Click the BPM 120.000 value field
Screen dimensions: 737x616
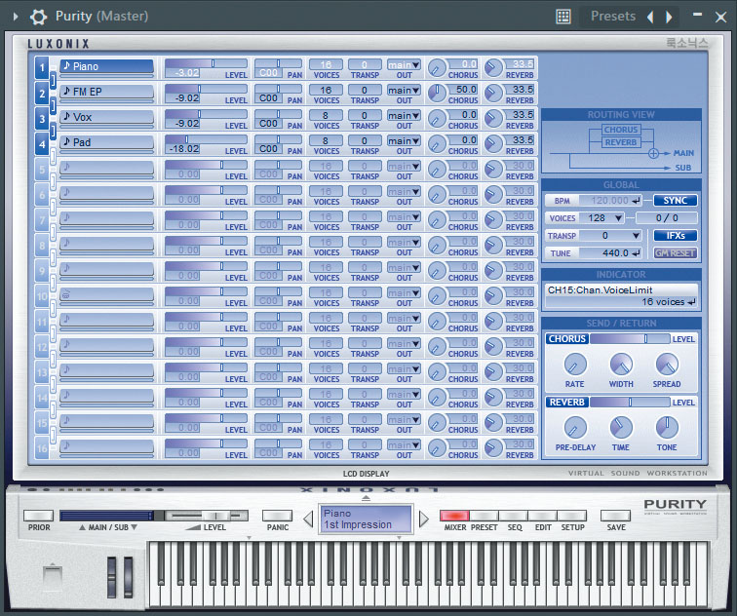coord(610,201)
